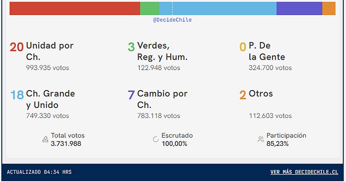Click the people icon beside Participación
Viewport: 346px width, 182px height.
(261, 139)
